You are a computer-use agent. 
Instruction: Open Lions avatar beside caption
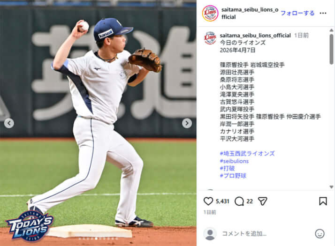pyautogui.click(x=210, y=38)
